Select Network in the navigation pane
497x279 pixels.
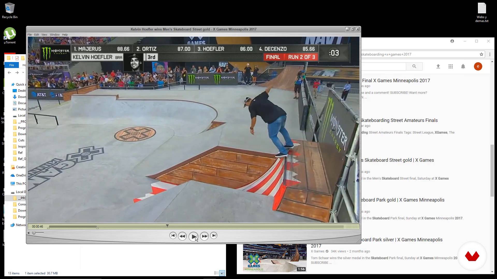pyautogui.click(x=18, y=225)
